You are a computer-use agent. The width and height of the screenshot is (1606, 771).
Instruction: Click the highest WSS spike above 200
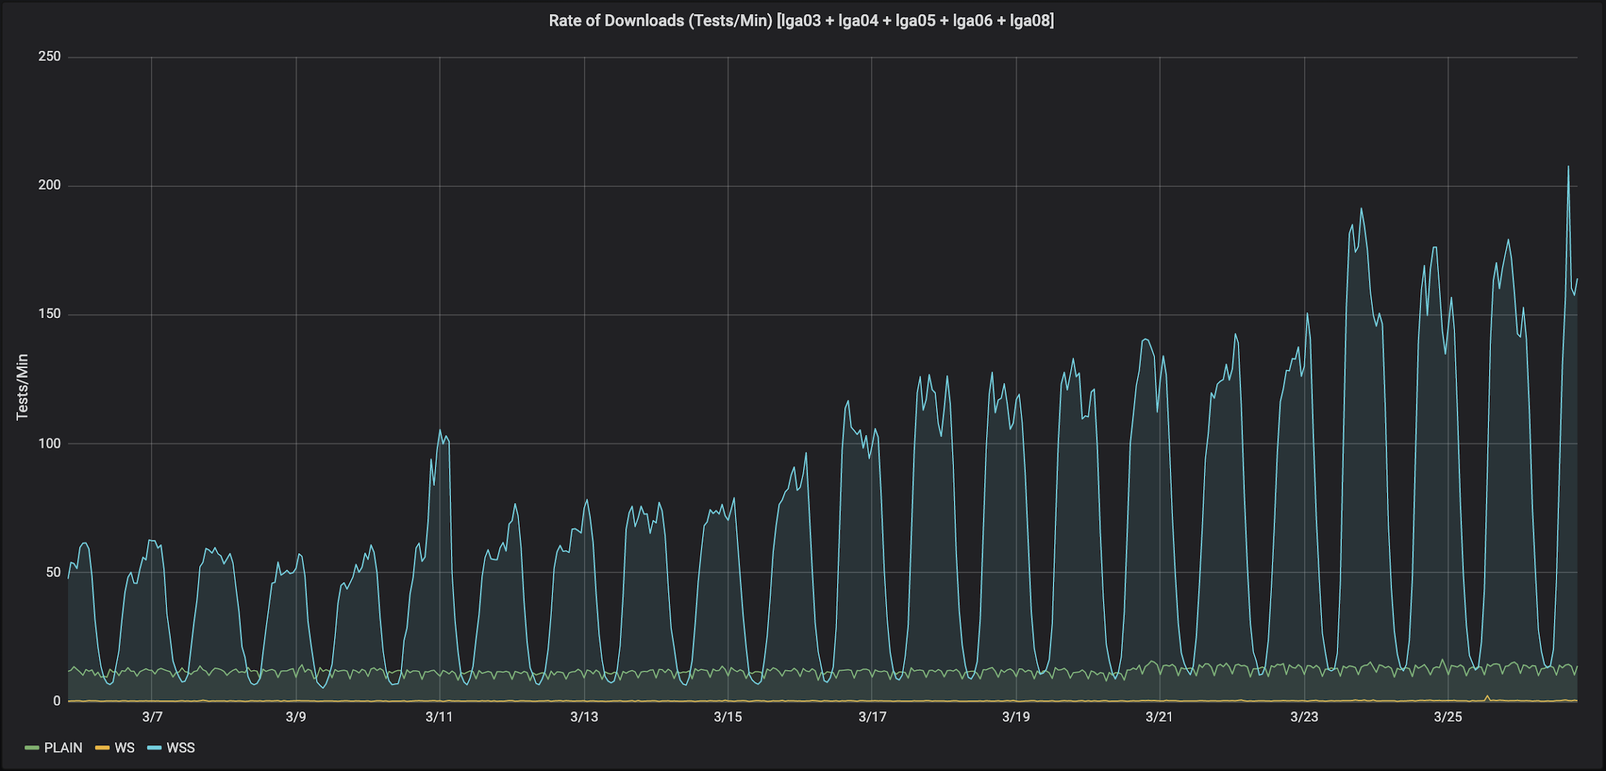[x=1568, y=167]
